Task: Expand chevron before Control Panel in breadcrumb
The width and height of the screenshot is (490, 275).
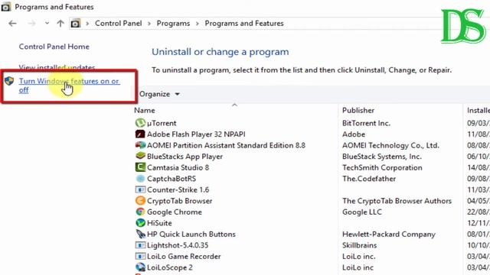Action: pyautogui.click(x=87, y=24)
